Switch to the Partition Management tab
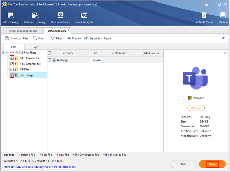The height and width of the screenshot is (172, 230). click(x=23, y=31)
